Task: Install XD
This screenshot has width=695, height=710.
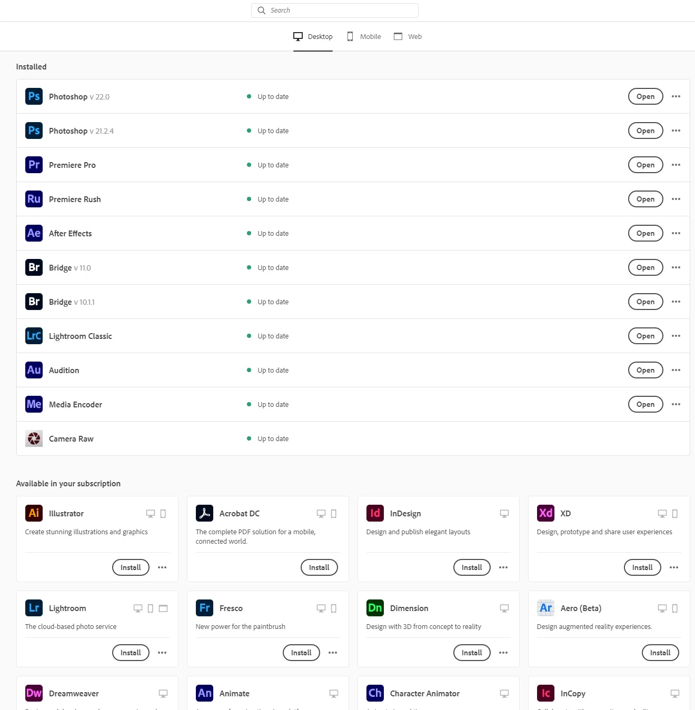Action: coord(642,567)
